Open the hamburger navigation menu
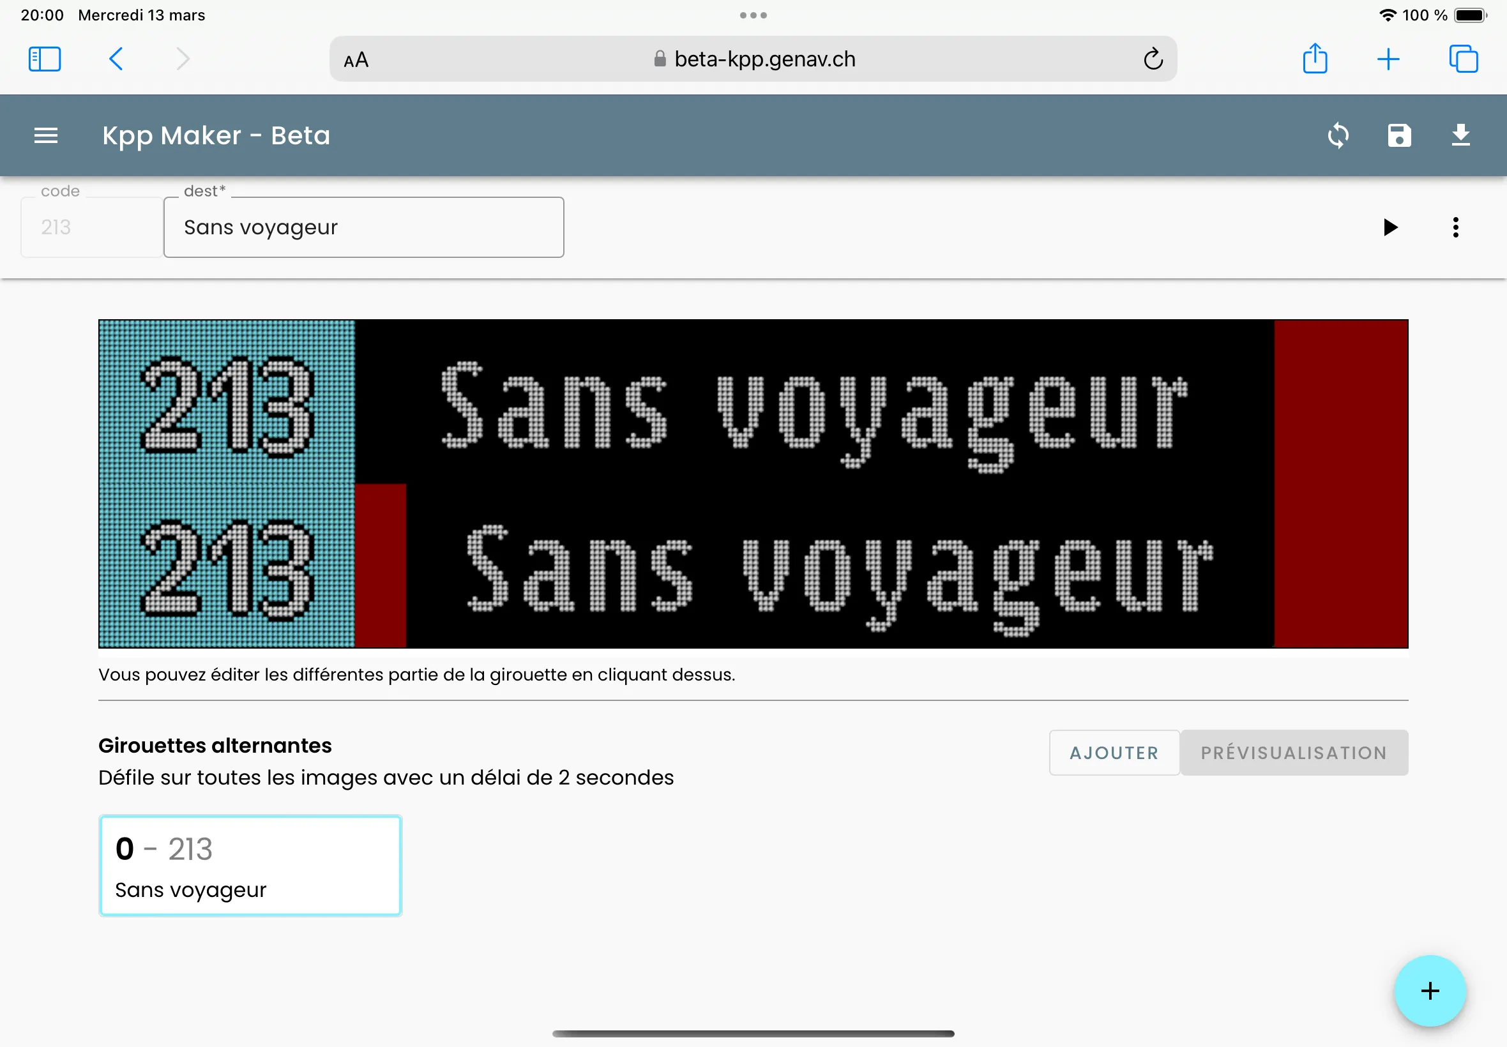This screenshot has height=1047, width=1507. coord(46,136)
